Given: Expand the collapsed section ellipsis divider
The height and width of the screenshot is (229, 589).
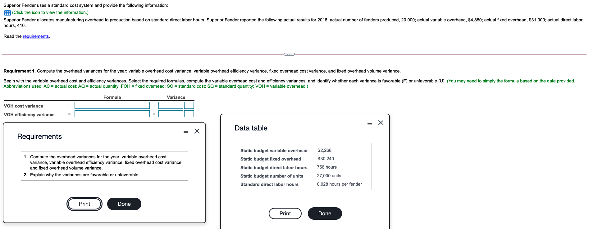Looking at the screenshot, I should pyautogui.click(x=289, y=54).
